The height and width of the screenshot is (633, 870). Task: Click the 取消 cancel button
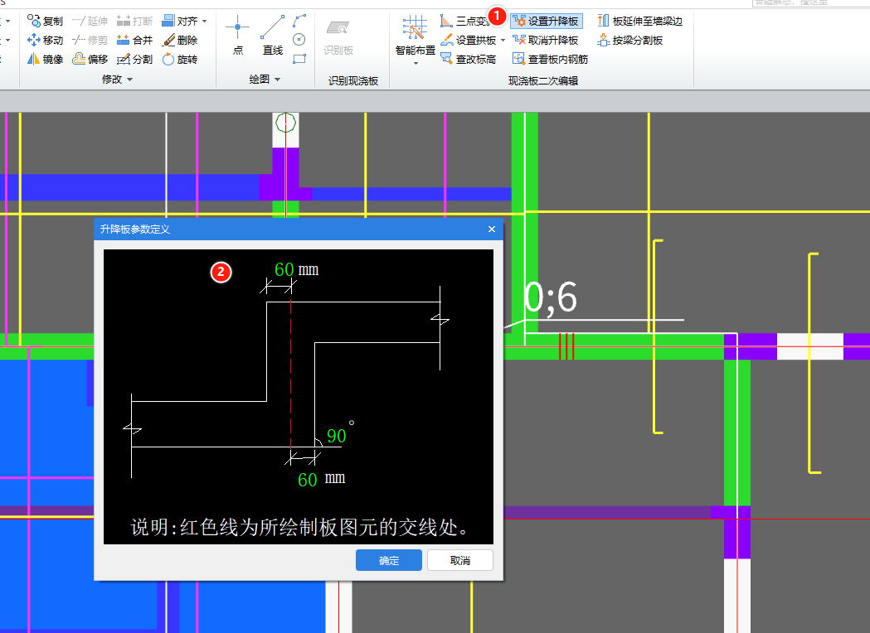[460, 560]
